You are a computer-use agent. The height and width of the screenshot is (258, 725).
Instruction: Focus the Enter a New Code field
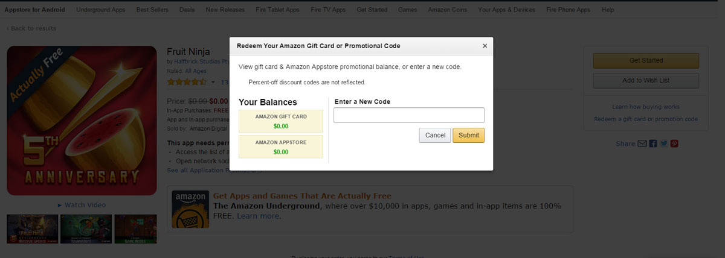409,115
